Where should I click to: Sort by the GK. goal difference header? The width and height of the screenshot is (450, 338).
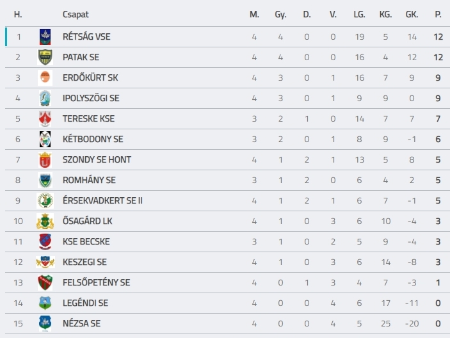point(412,14)
